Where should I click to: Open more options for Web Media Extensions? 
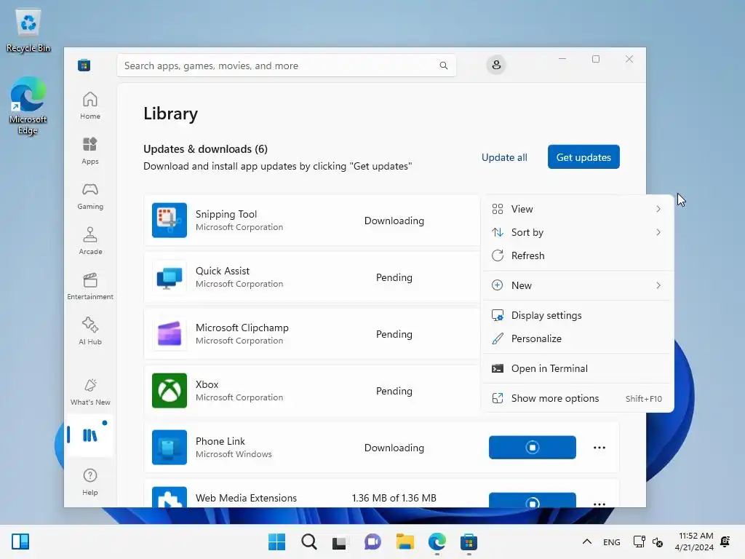pyautogui.click(x=599, y=503)
